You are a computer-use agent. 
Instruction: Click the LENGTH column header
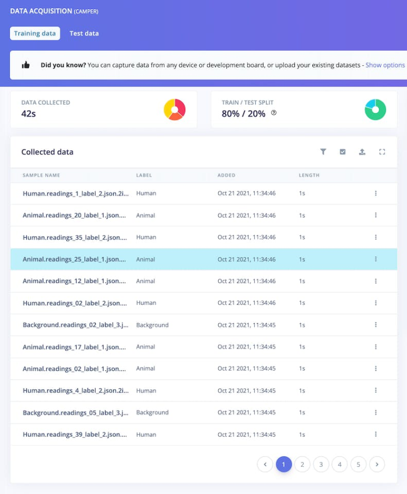(309, 175)
